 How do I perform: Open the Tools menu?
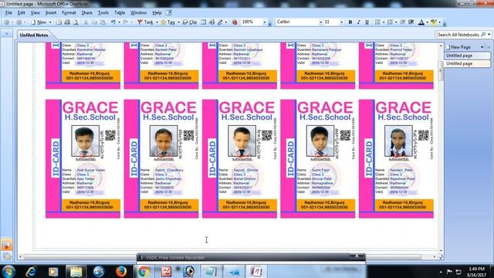click(x=103, y=13)
